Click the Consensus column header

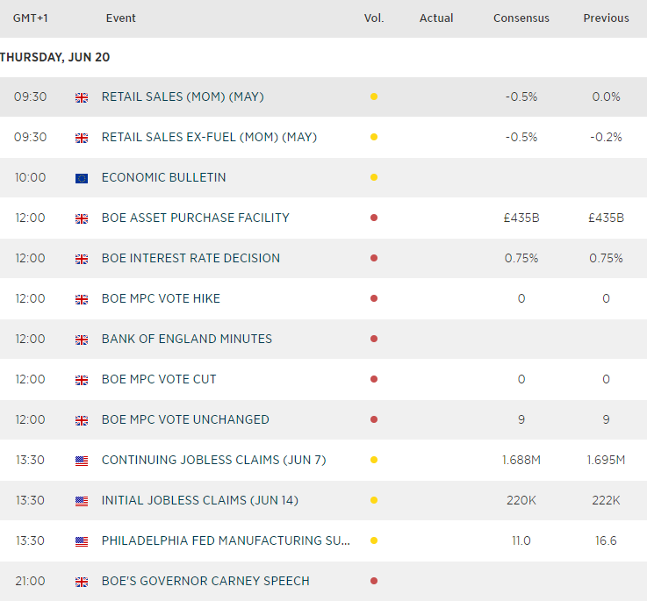(521, 18)
